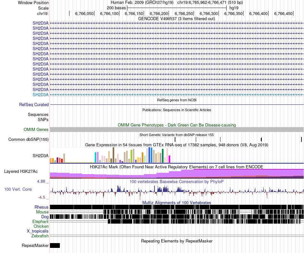Screen dimensions: 304x253
Task: Click the tallest dark brown GTEx expression bar
Action: click(113, 155)
